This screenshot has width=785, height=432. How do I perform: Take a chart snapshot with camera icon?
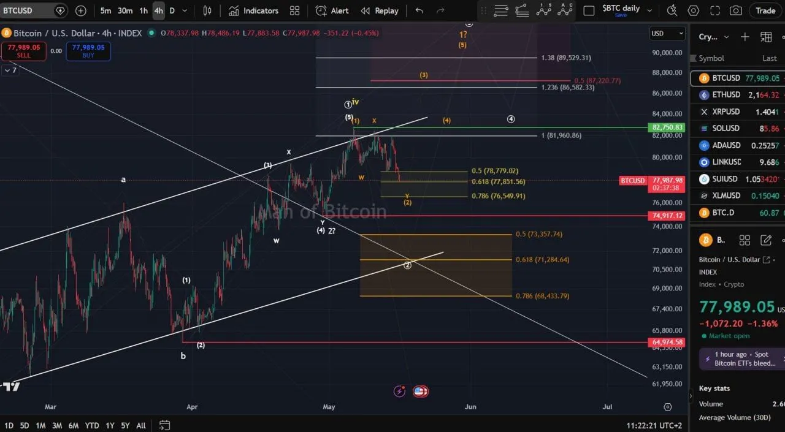[736, 10]
